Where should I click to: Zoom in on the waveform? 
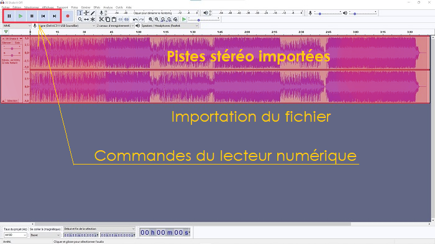(150, 19)
